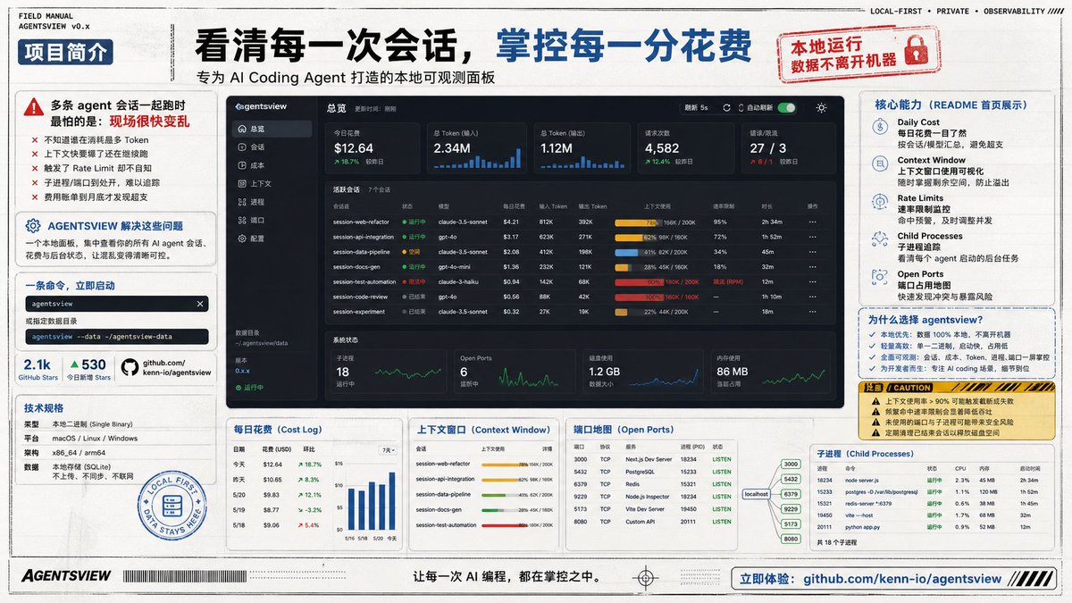1072x603 pixels.
Task: Click the 今日花费 $12.64 card
Action: click(373, 147)
